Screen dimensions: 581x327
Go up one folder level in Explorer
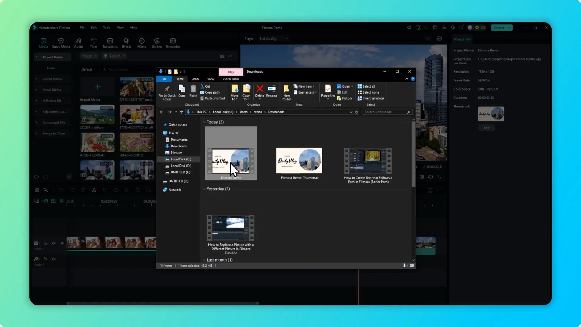(182, 112)
